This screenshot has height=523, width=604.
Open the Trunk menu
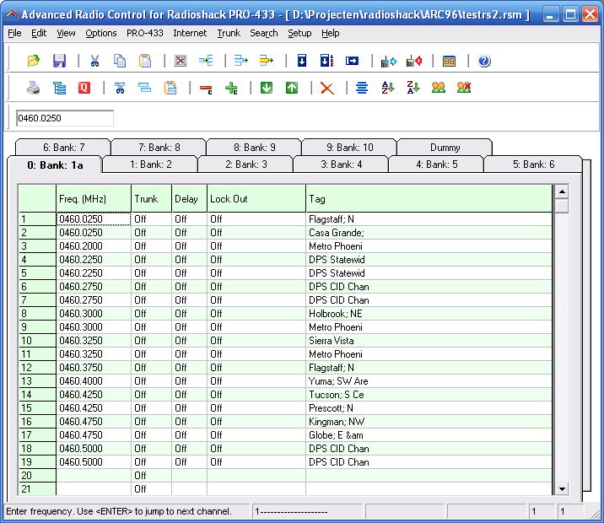(229, 33)
